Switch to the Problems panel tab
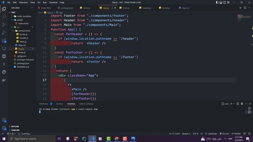This screenshot has height=142, width=253. pos(43,104)
